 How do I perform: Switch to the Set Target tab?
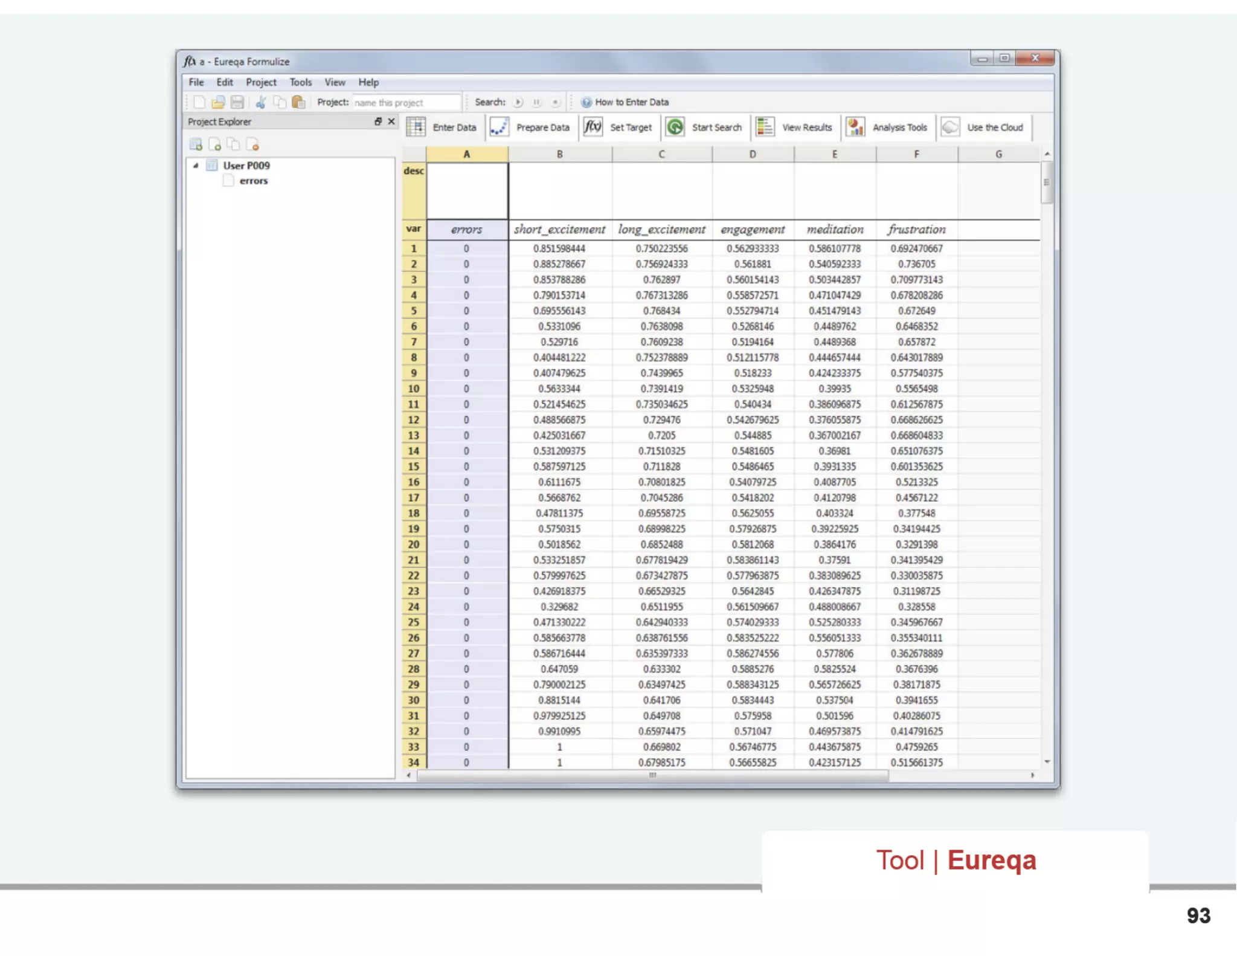click(x=619, y=127)
